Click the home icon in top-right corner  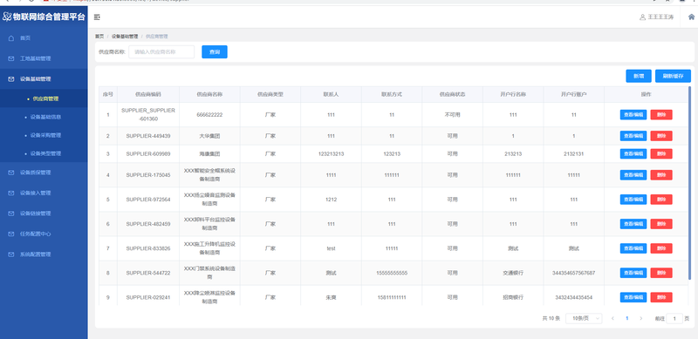click(691, 17)
